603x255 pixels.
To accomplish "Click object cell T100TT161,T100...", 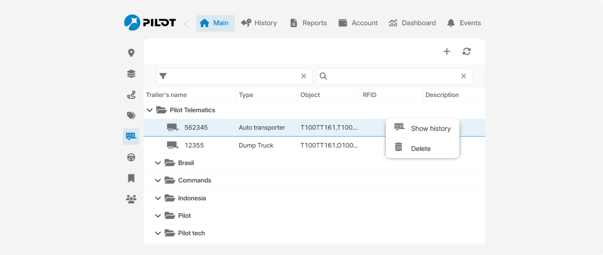I will pos(329,127).
